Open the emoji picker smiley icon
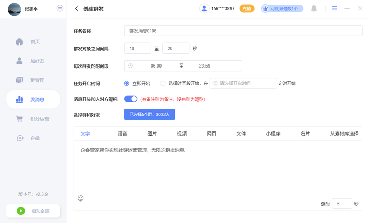The width and height of the screenshot is (368, 223). pos(81,198)
